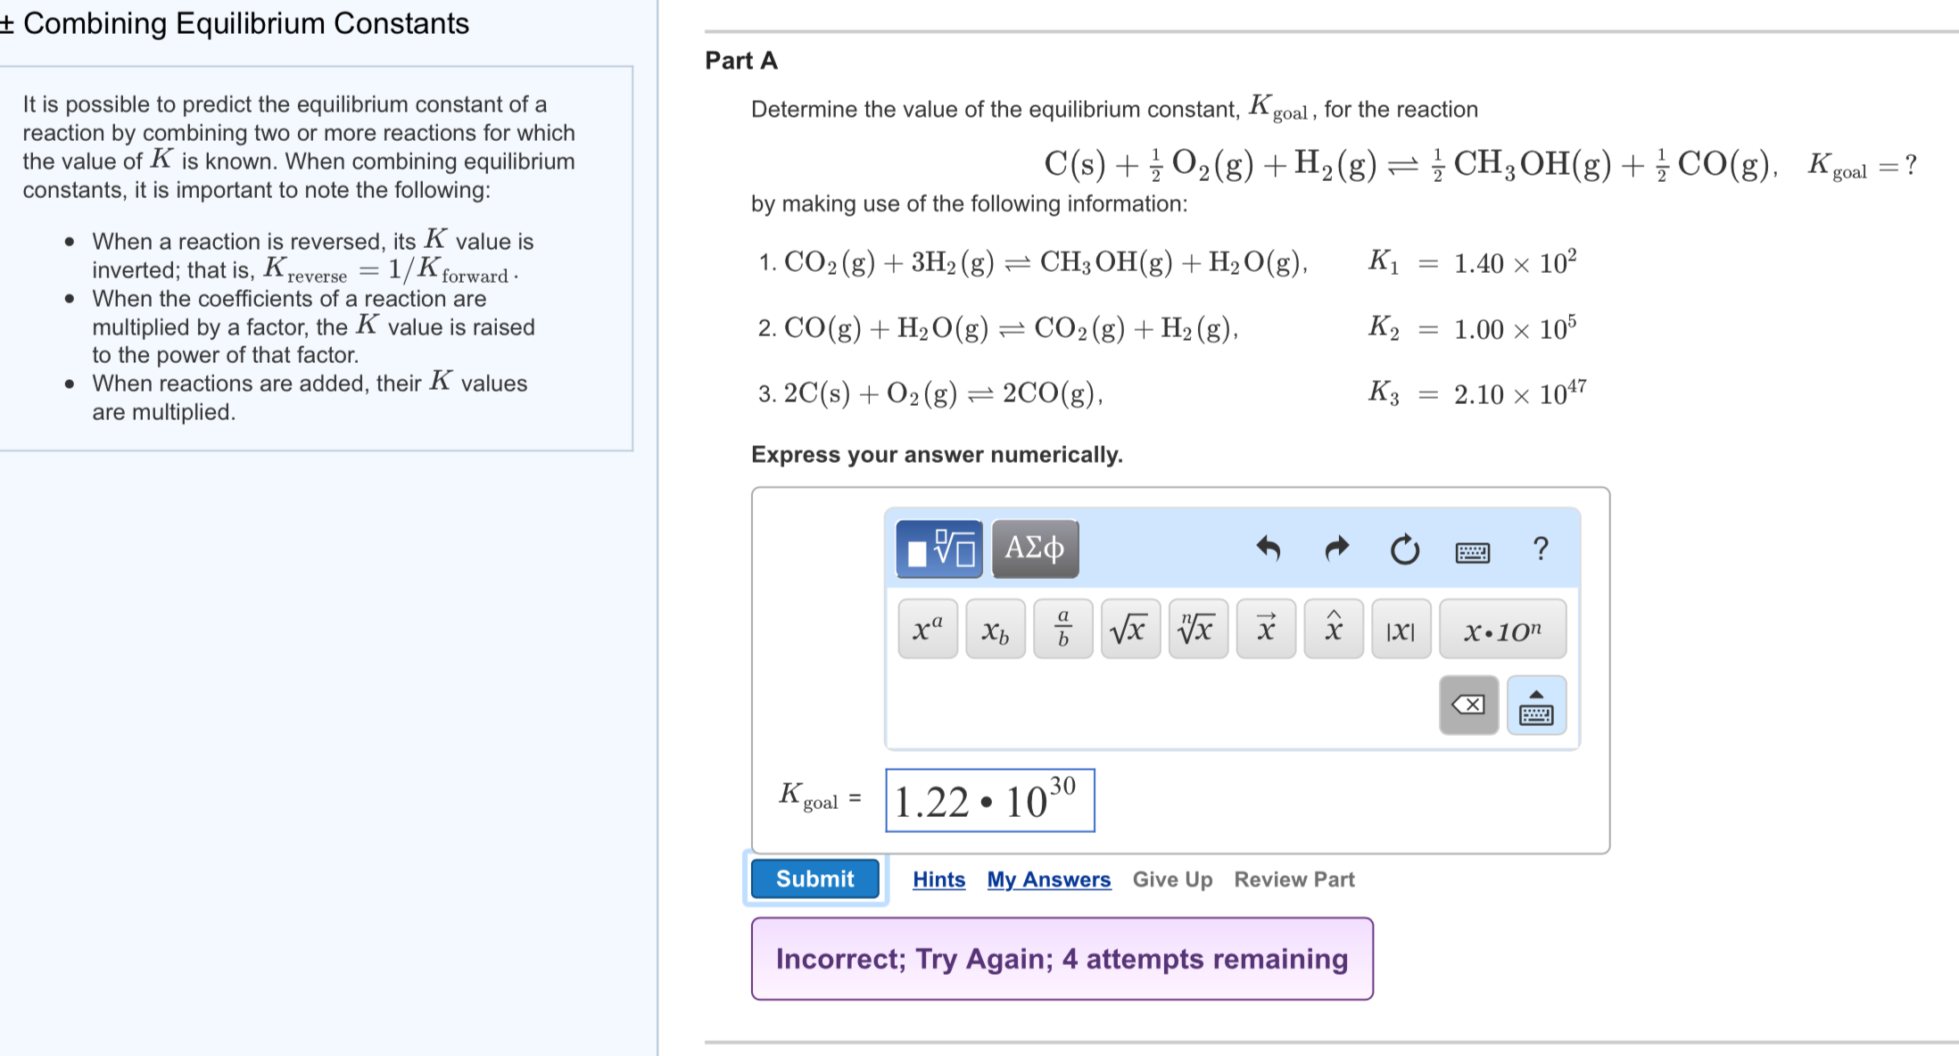The height and width of the screenshot is (1056, 1959).
Task: Toggle the ΑΣΦ Greek symbols palette
Action: tap(1035, 549)
